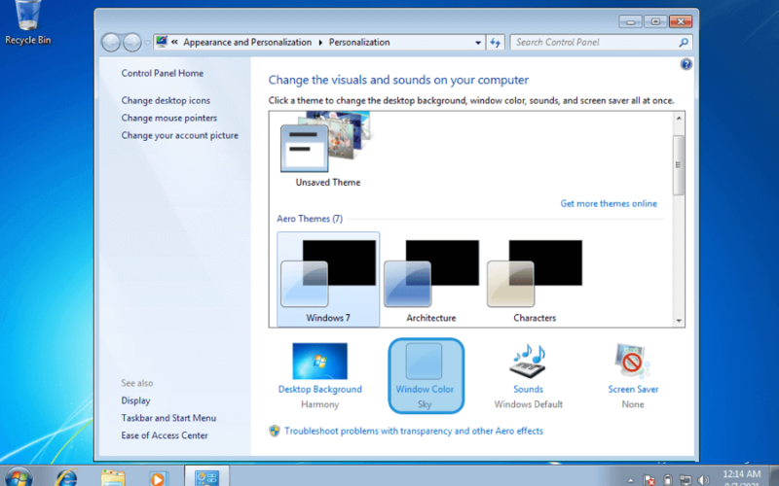Select the Windows 7 Aero theme
This screenshot has width=779, height=486.
coord(328,280)
